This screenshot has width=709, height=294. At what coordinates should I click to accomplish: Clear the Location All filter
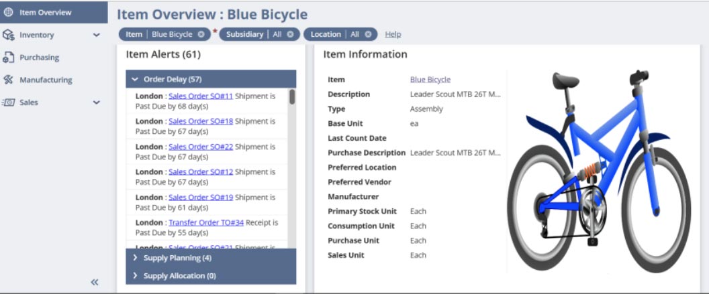tap(368, 34)
